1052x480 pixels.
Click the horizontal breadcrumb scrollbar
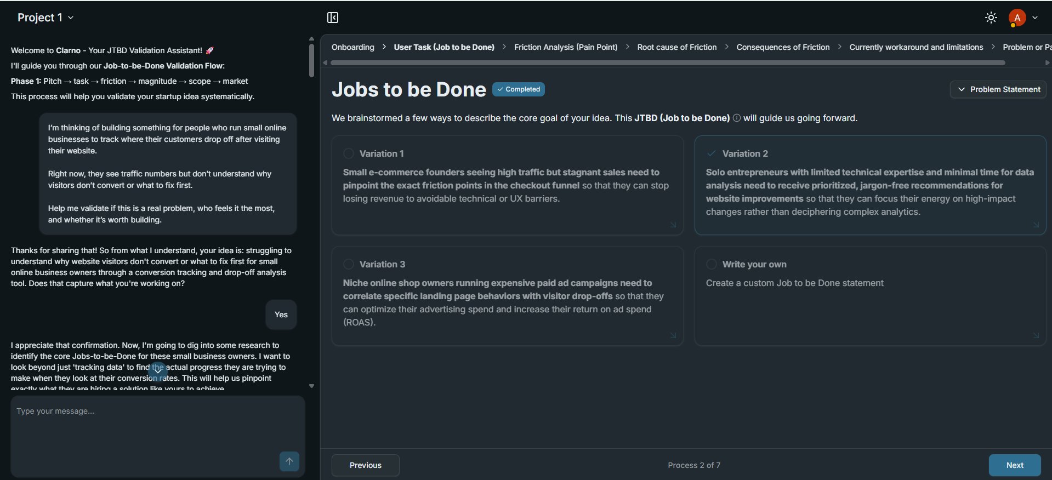(668, 62)
